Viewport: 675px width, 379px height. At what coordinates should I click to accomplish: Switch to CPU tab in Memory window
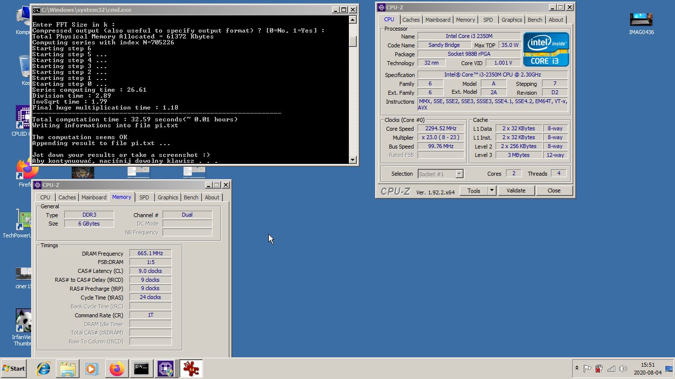coord(45,197)
